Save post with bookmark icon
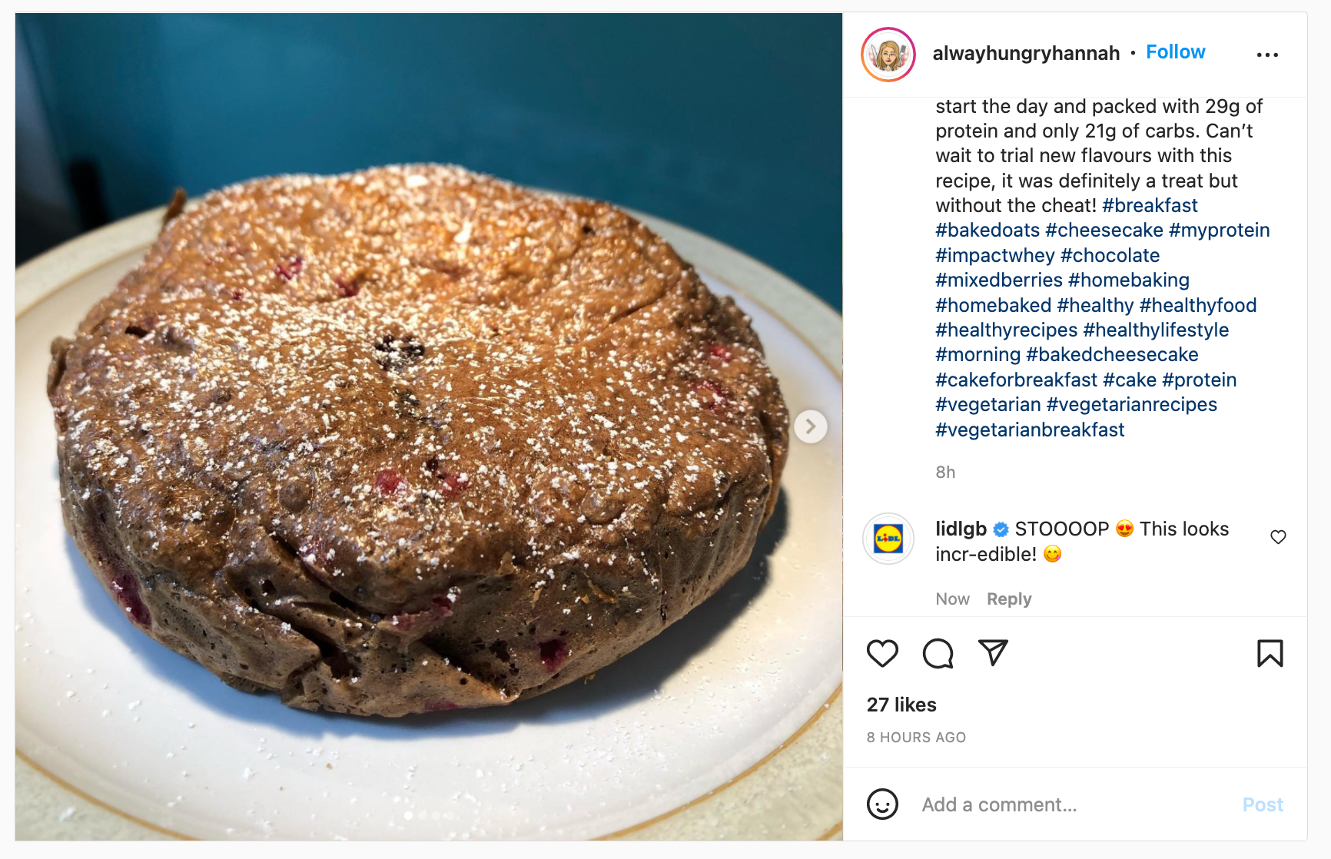The image size is (1331, 859). coord(1270,653)
